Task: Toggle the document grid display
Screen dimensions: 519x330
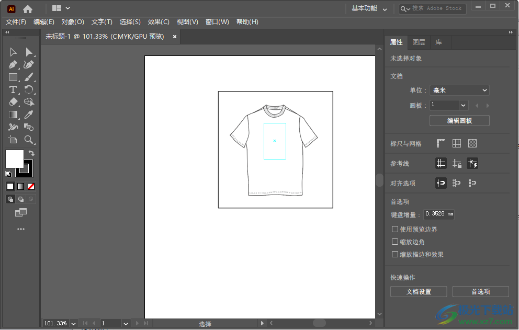Action: click(457, 143)
